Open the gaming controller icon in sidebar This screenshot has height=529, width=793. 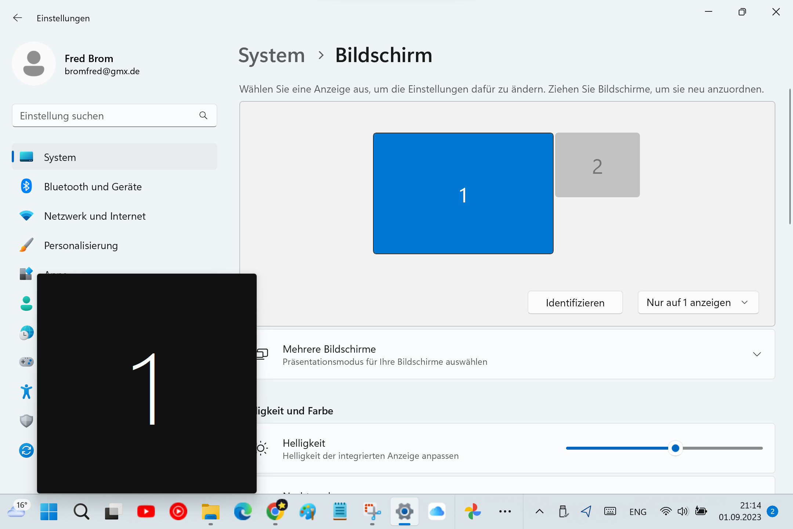point(26,362)
